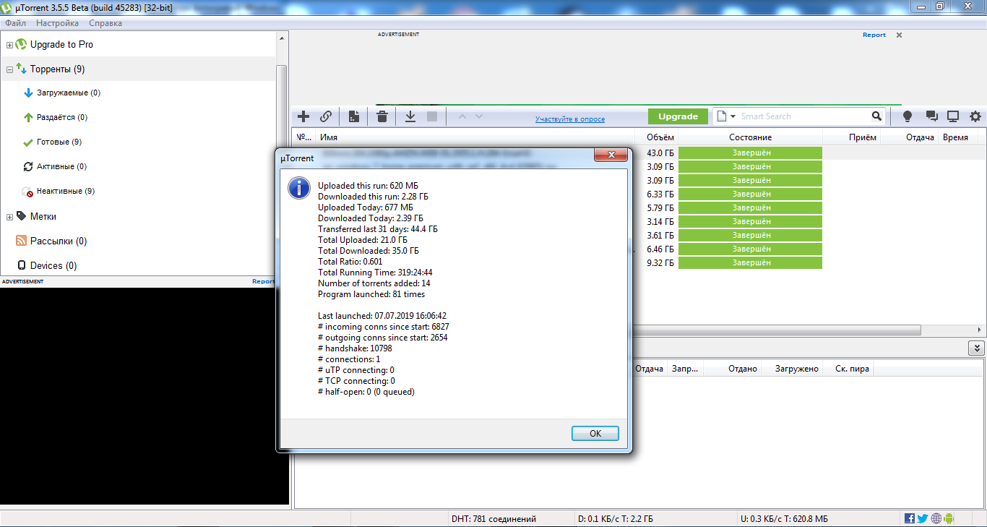Click the torrent list horizontal scrollbar
Screen dimensions: 987x527
pos(607,330)
